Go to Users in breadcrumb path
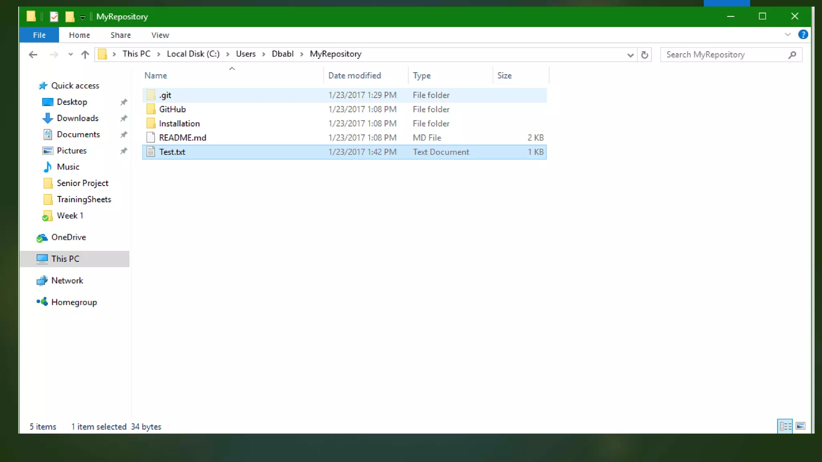Screen dimensions: 822x462 coord(246,54)
